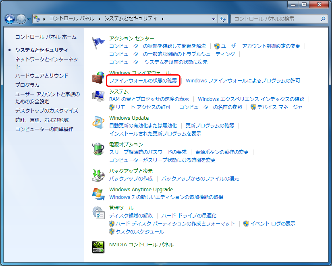Open the System monitor icon
Screen dimensions: 332x266
coord(98,96)
